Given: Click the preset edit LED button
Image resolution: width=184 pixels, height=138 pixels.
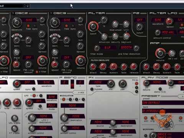Looking at the screenshot, I should tap(146, 118).
